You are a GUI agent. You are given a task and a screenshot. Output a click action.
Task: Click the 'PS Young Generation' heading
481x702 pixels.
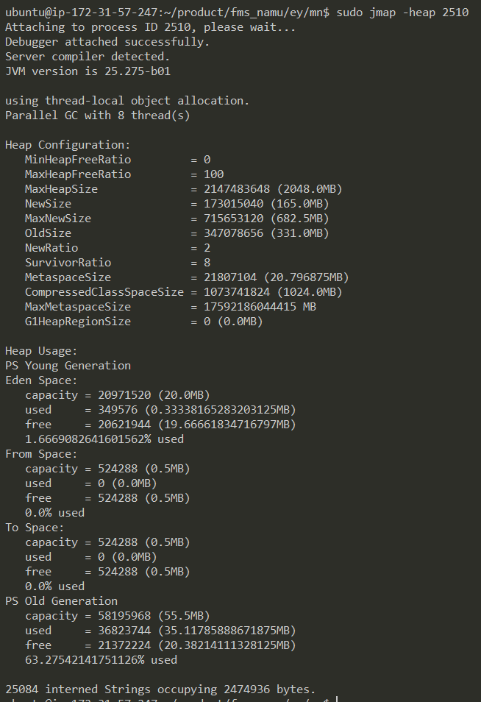[68, 366]
